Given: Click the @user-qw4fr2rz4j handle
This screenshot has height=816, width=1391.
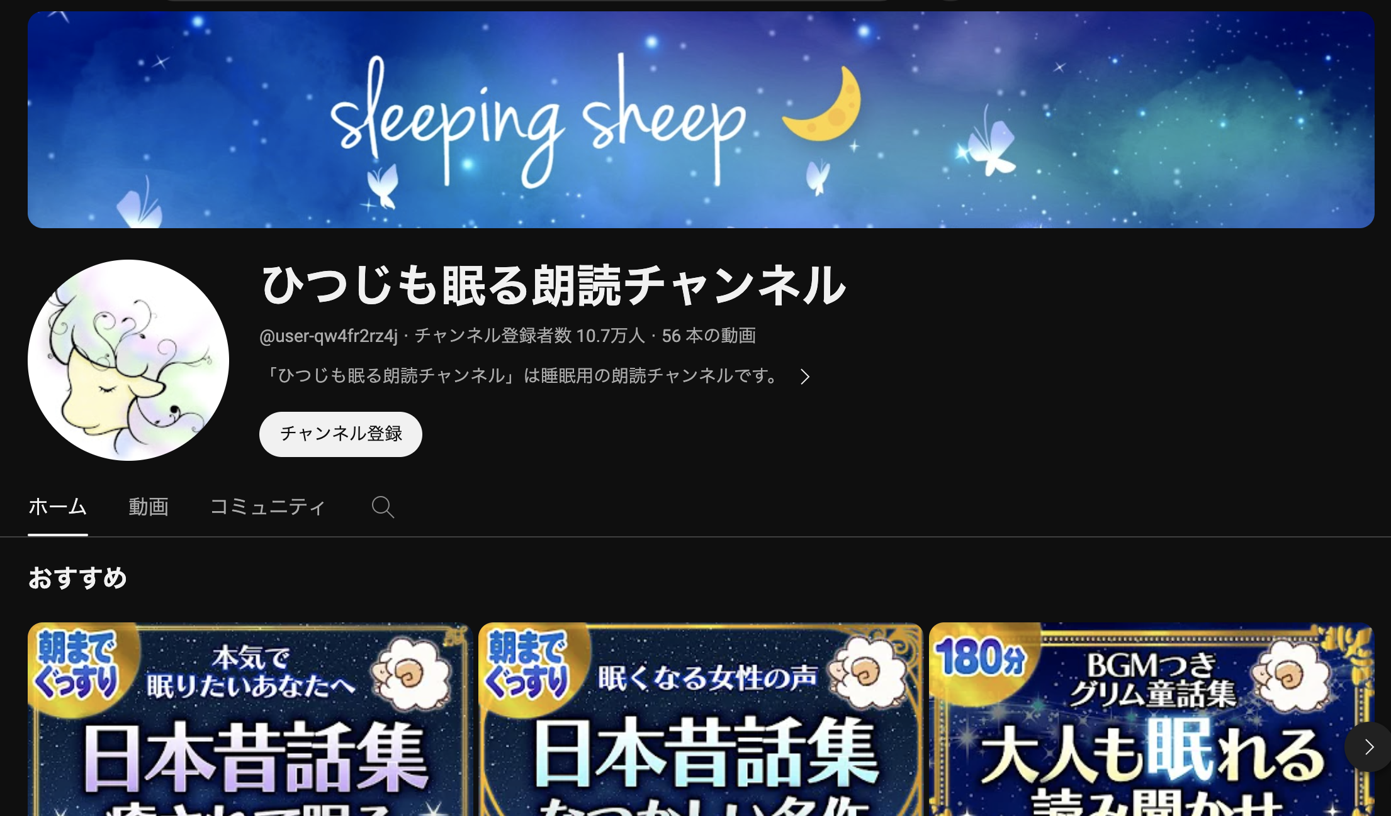Looking at the screenshot, I should [x=329, y=336].
